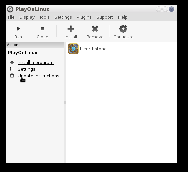Close the PlayOnLinux window
The image size is (188, 172).
[171, 9]
